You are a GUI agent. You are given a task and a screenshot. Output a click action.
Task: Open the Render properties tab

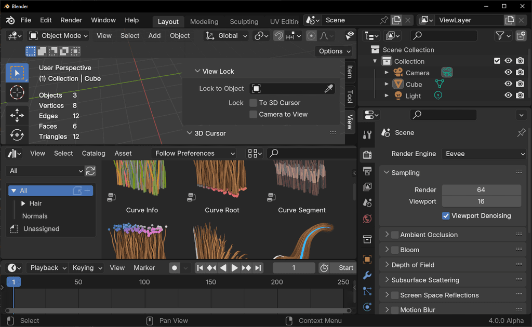click(367, 155)
